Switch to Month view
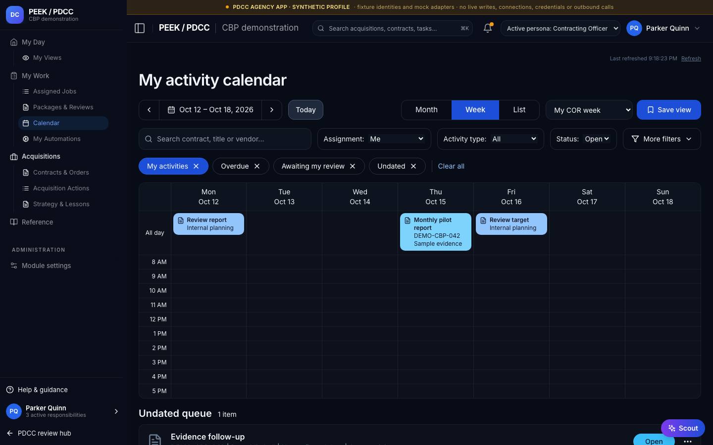This screenshot has width=713, height=445. coord(426,110)
